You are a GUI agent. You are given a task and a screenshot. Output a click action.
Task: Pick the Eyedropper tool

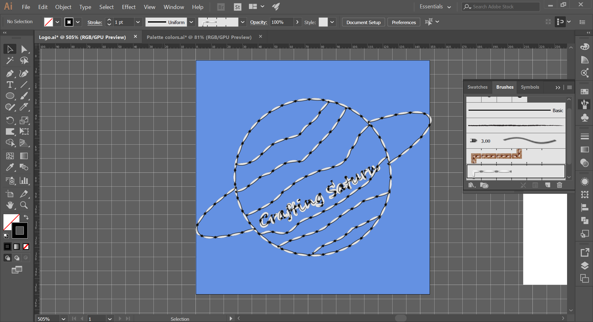coord(10,167)
